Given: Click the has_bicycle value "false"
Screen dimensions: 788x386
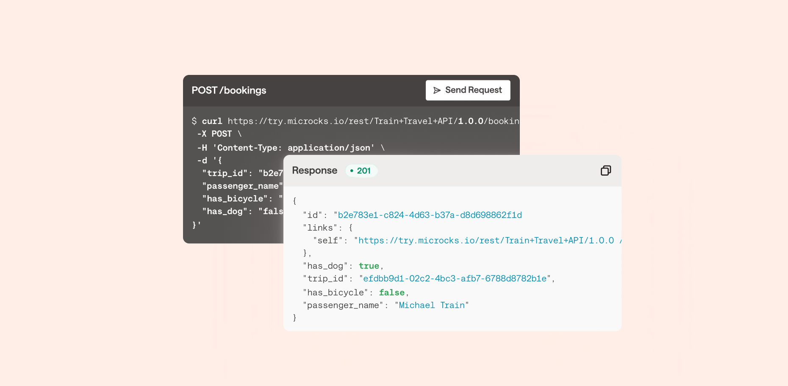Looking at the screenshot, I should pyautogui.click(x=391, y=292).
